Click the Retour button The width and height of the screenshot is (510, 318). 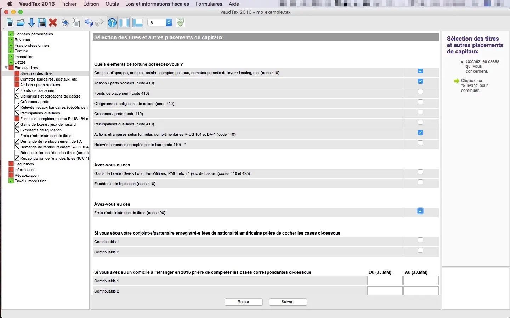coord(244,302)
